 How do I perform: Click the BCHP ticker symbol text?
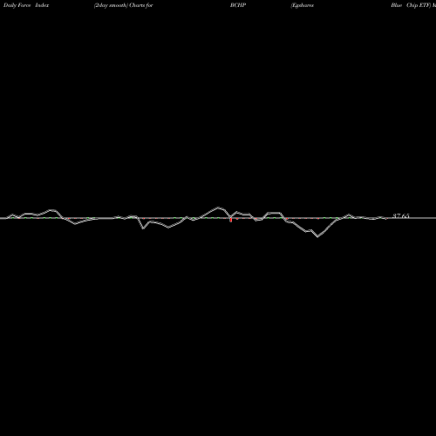pyautogui.click(x=238, y=5)
